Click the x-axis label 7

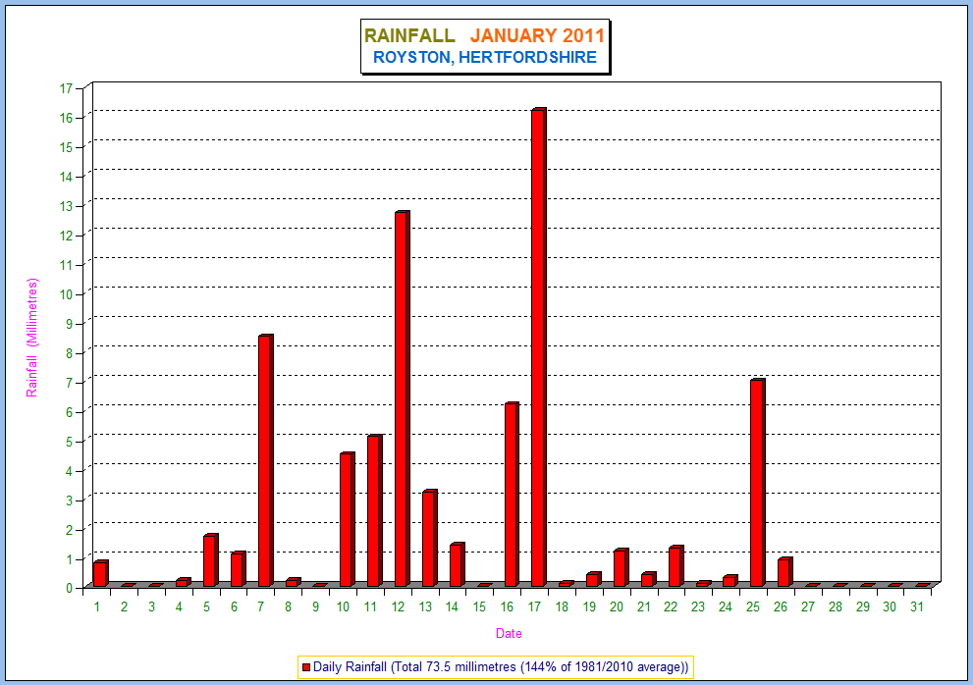pyautogui.click(x=261, y=606)
